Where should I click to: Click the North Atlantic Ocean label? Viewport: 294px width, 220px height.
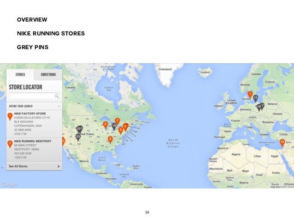173,143
